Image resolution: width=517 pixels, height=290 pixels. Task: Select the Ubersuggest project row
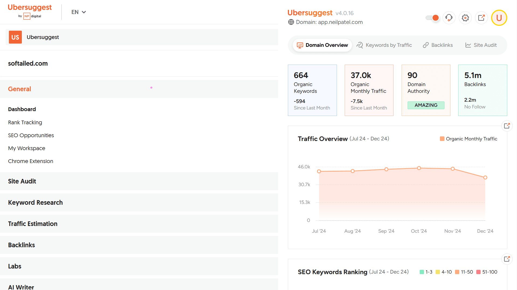pyautogui.click(x=142, y=37)
